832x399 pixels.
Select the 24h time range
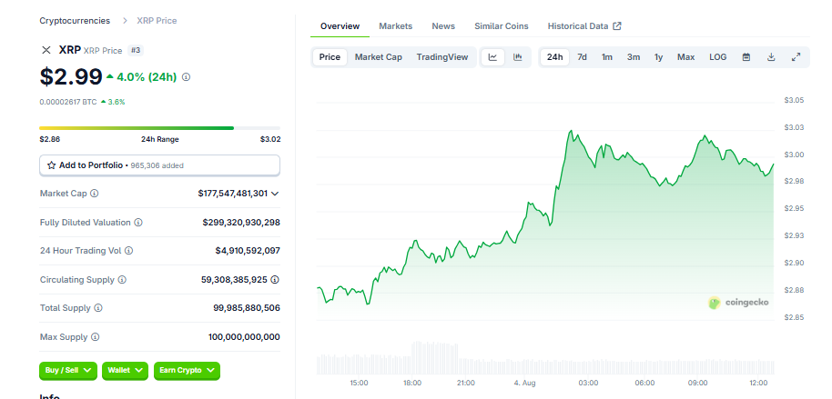[x=554, y=57]
